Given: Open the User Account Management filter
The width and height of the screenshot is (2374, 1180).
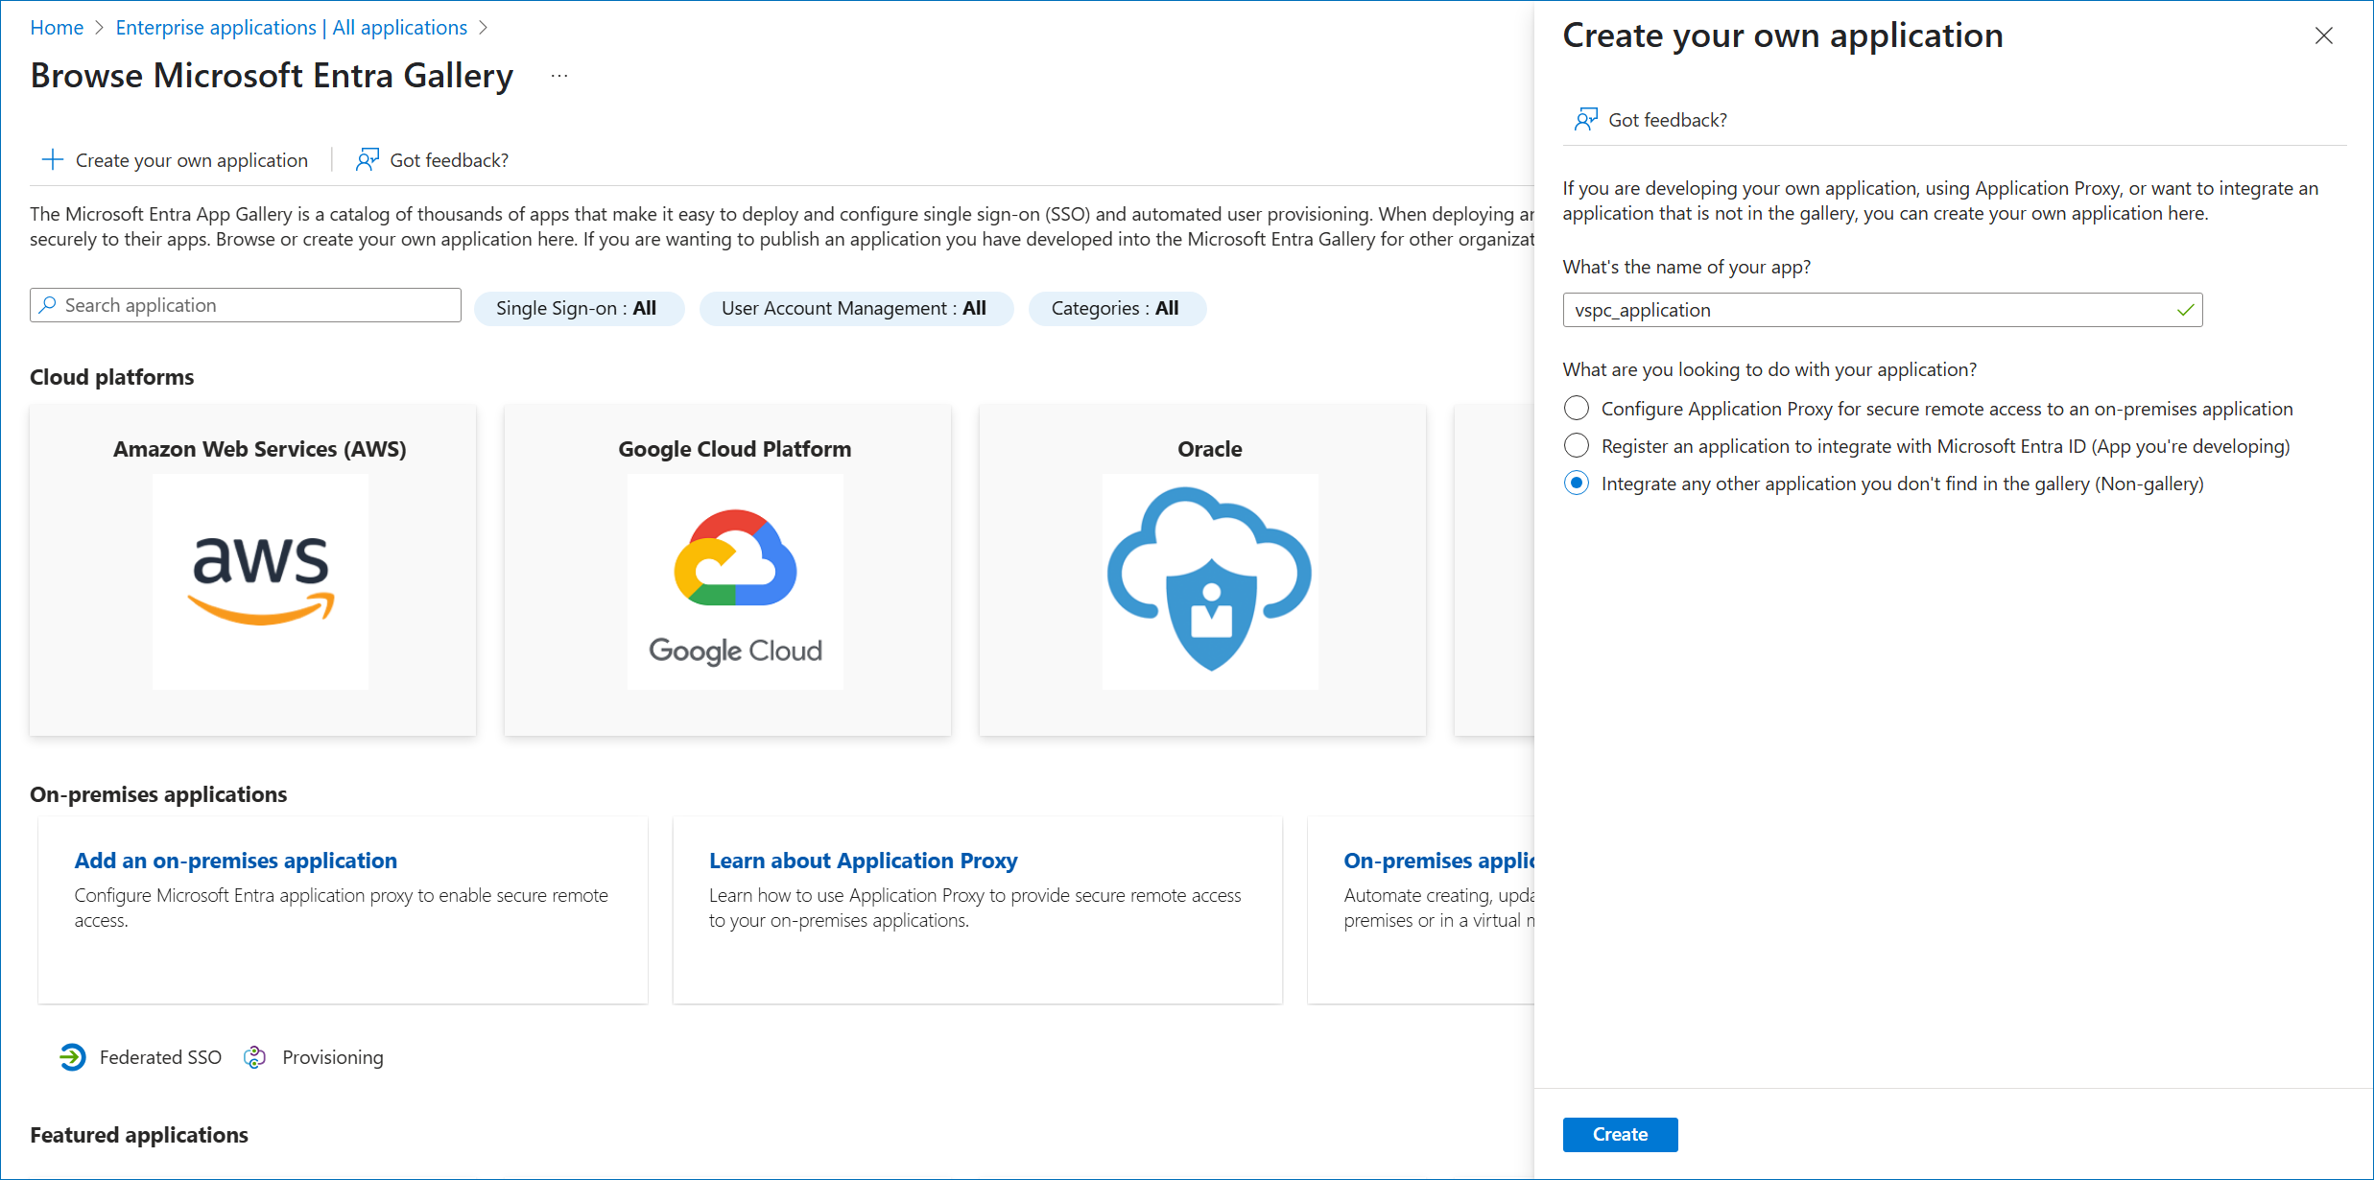Looking at the screenshot, I should coord(856,308).
